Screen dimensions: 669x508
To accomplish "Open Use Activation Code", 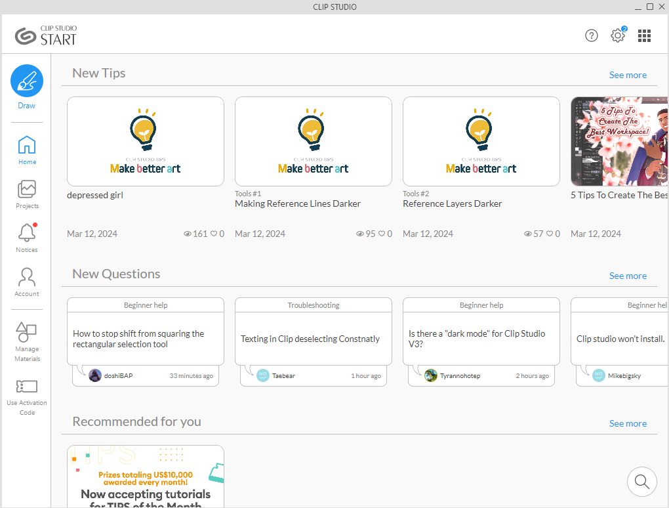I will click(27, 398).
